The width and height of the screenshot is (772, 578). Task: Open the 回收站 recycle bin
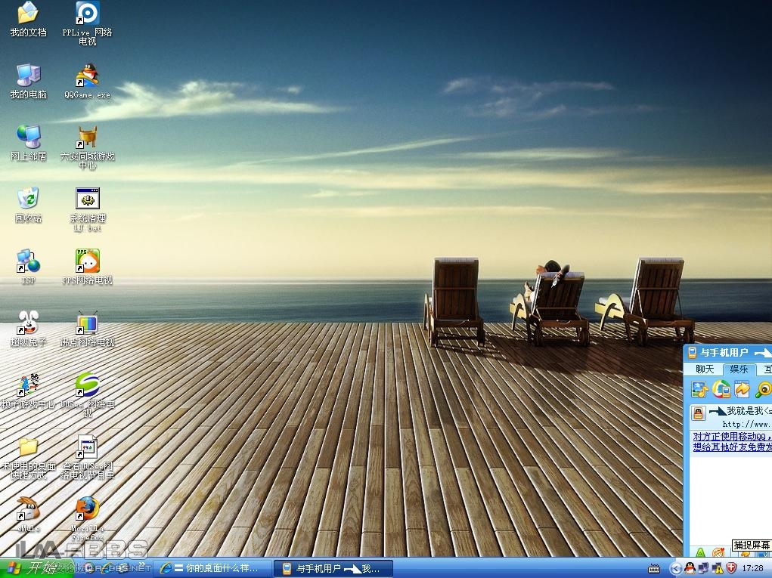[28, 199]
